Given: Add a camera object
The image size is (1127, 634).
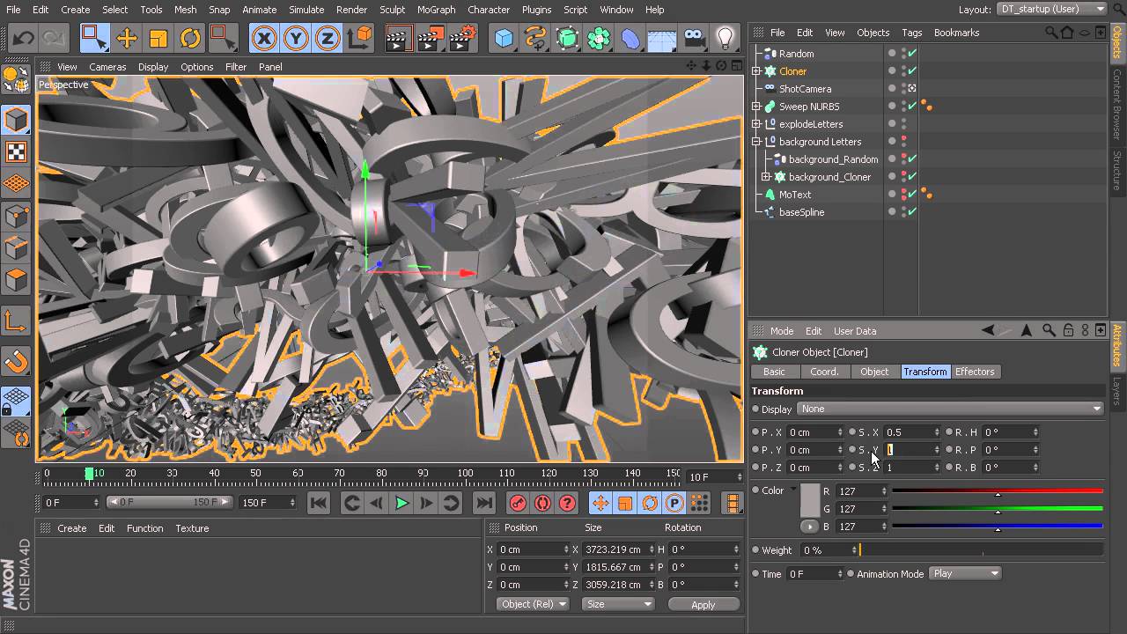Looking at the screenshot, I should click(x=695, y=39).
